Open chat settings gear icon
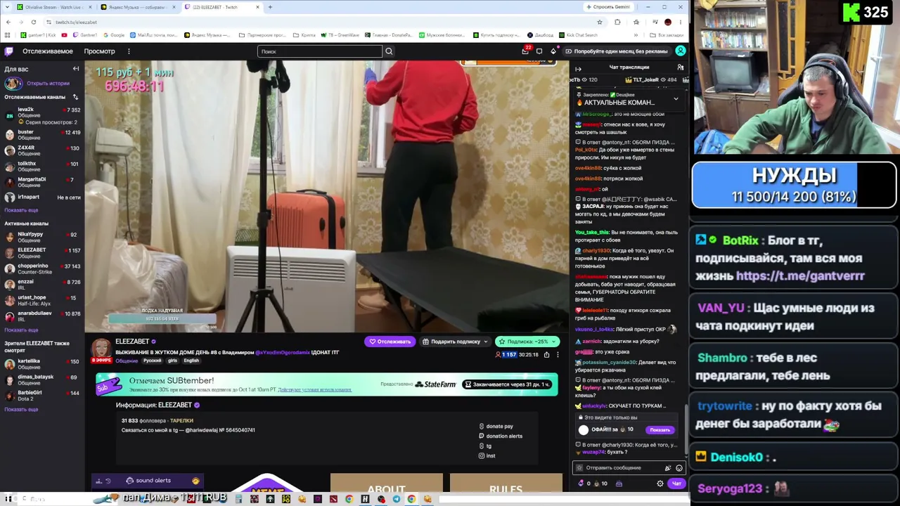The width and height of the screenshot is (900, 506). point(660,484)
